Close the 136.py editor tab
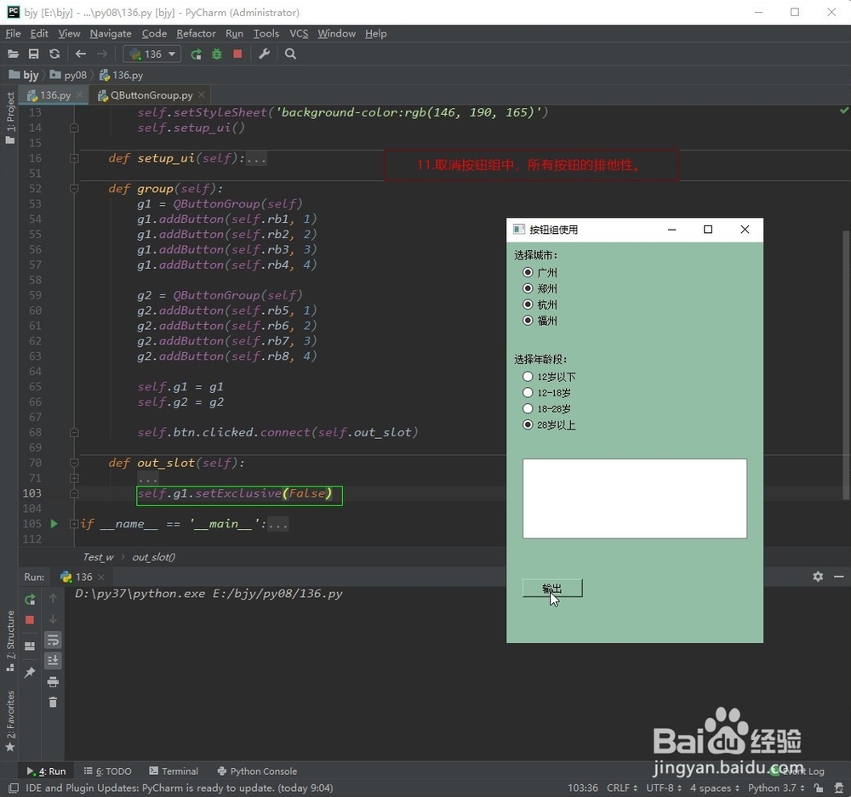 coord(80,94)
